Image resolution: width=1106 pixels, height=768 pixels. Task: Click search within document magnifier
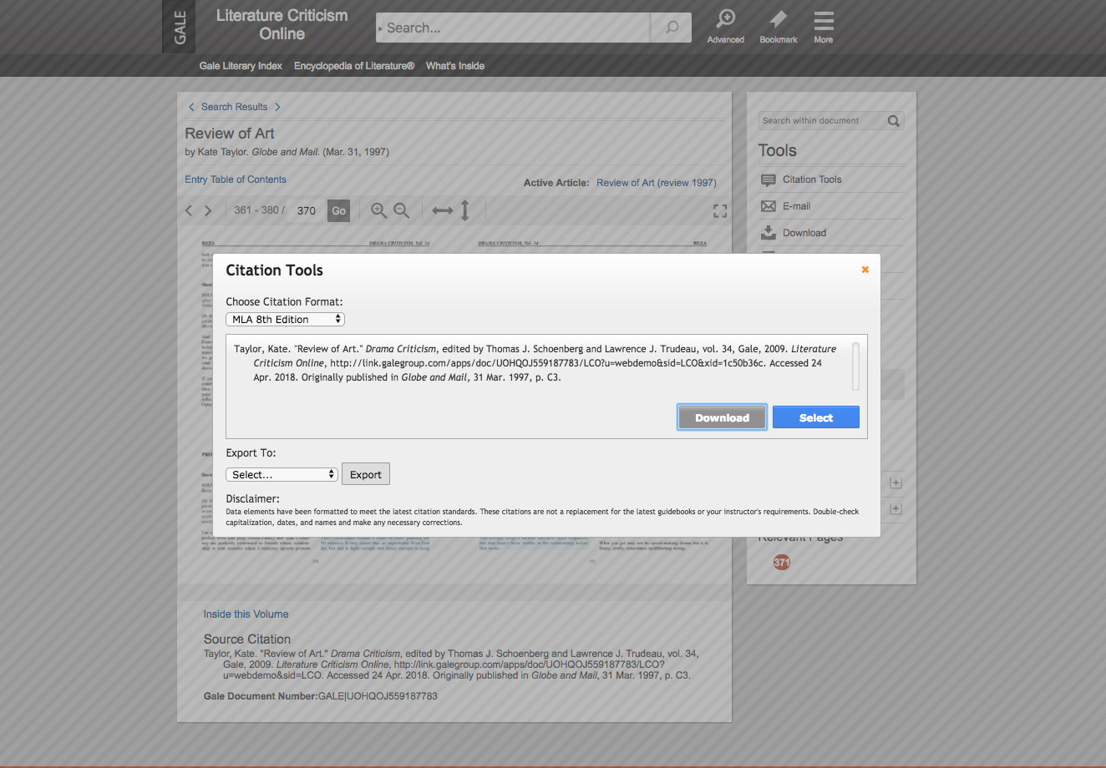coord(894,121)
